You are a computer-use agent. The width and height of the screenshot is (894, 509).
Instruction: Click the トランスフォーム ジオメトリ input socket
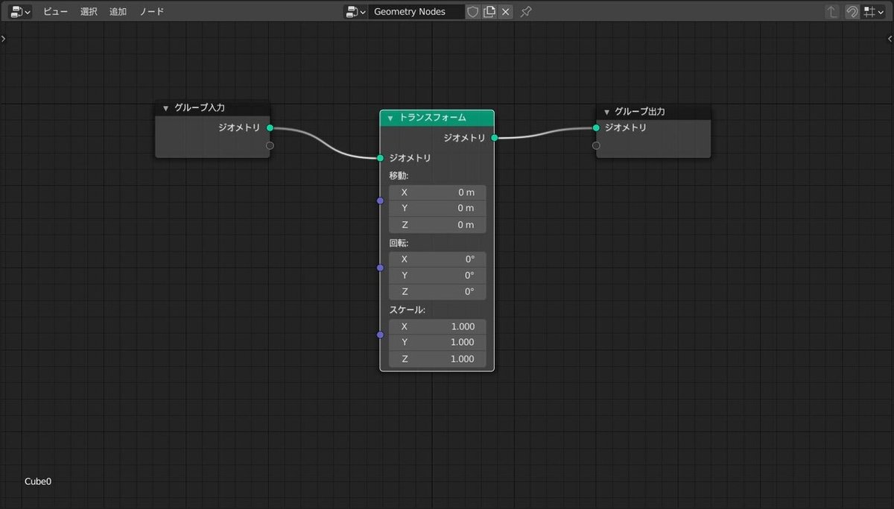tap(380, 158)
